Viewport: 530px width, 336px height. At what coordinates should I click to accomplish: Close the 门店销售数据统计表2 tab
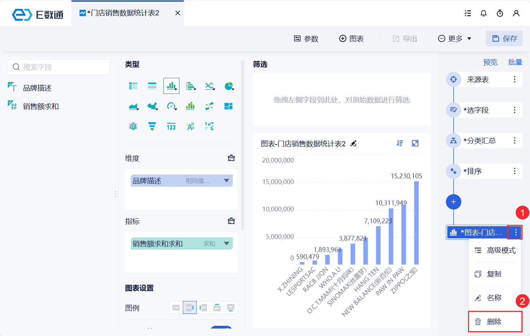pyautogui.click(x=178, y=13)
